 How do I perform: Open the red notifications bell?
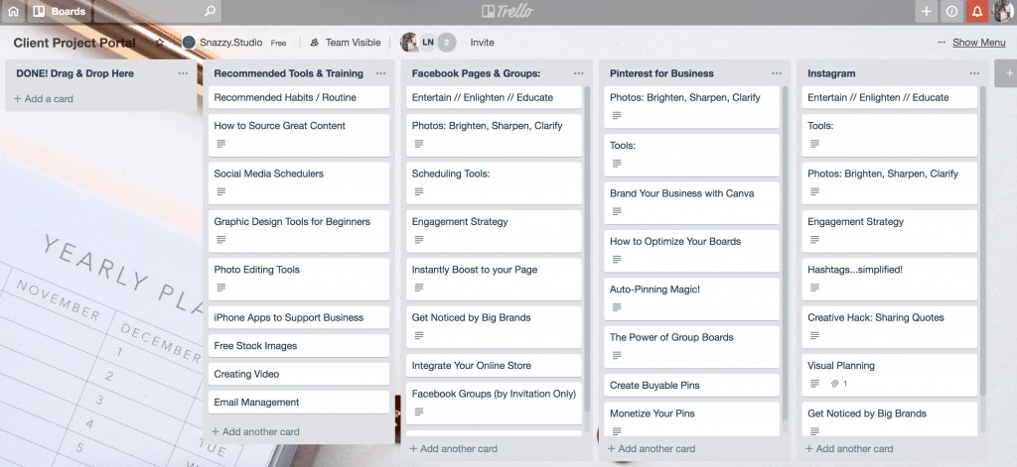click(977, 11)
